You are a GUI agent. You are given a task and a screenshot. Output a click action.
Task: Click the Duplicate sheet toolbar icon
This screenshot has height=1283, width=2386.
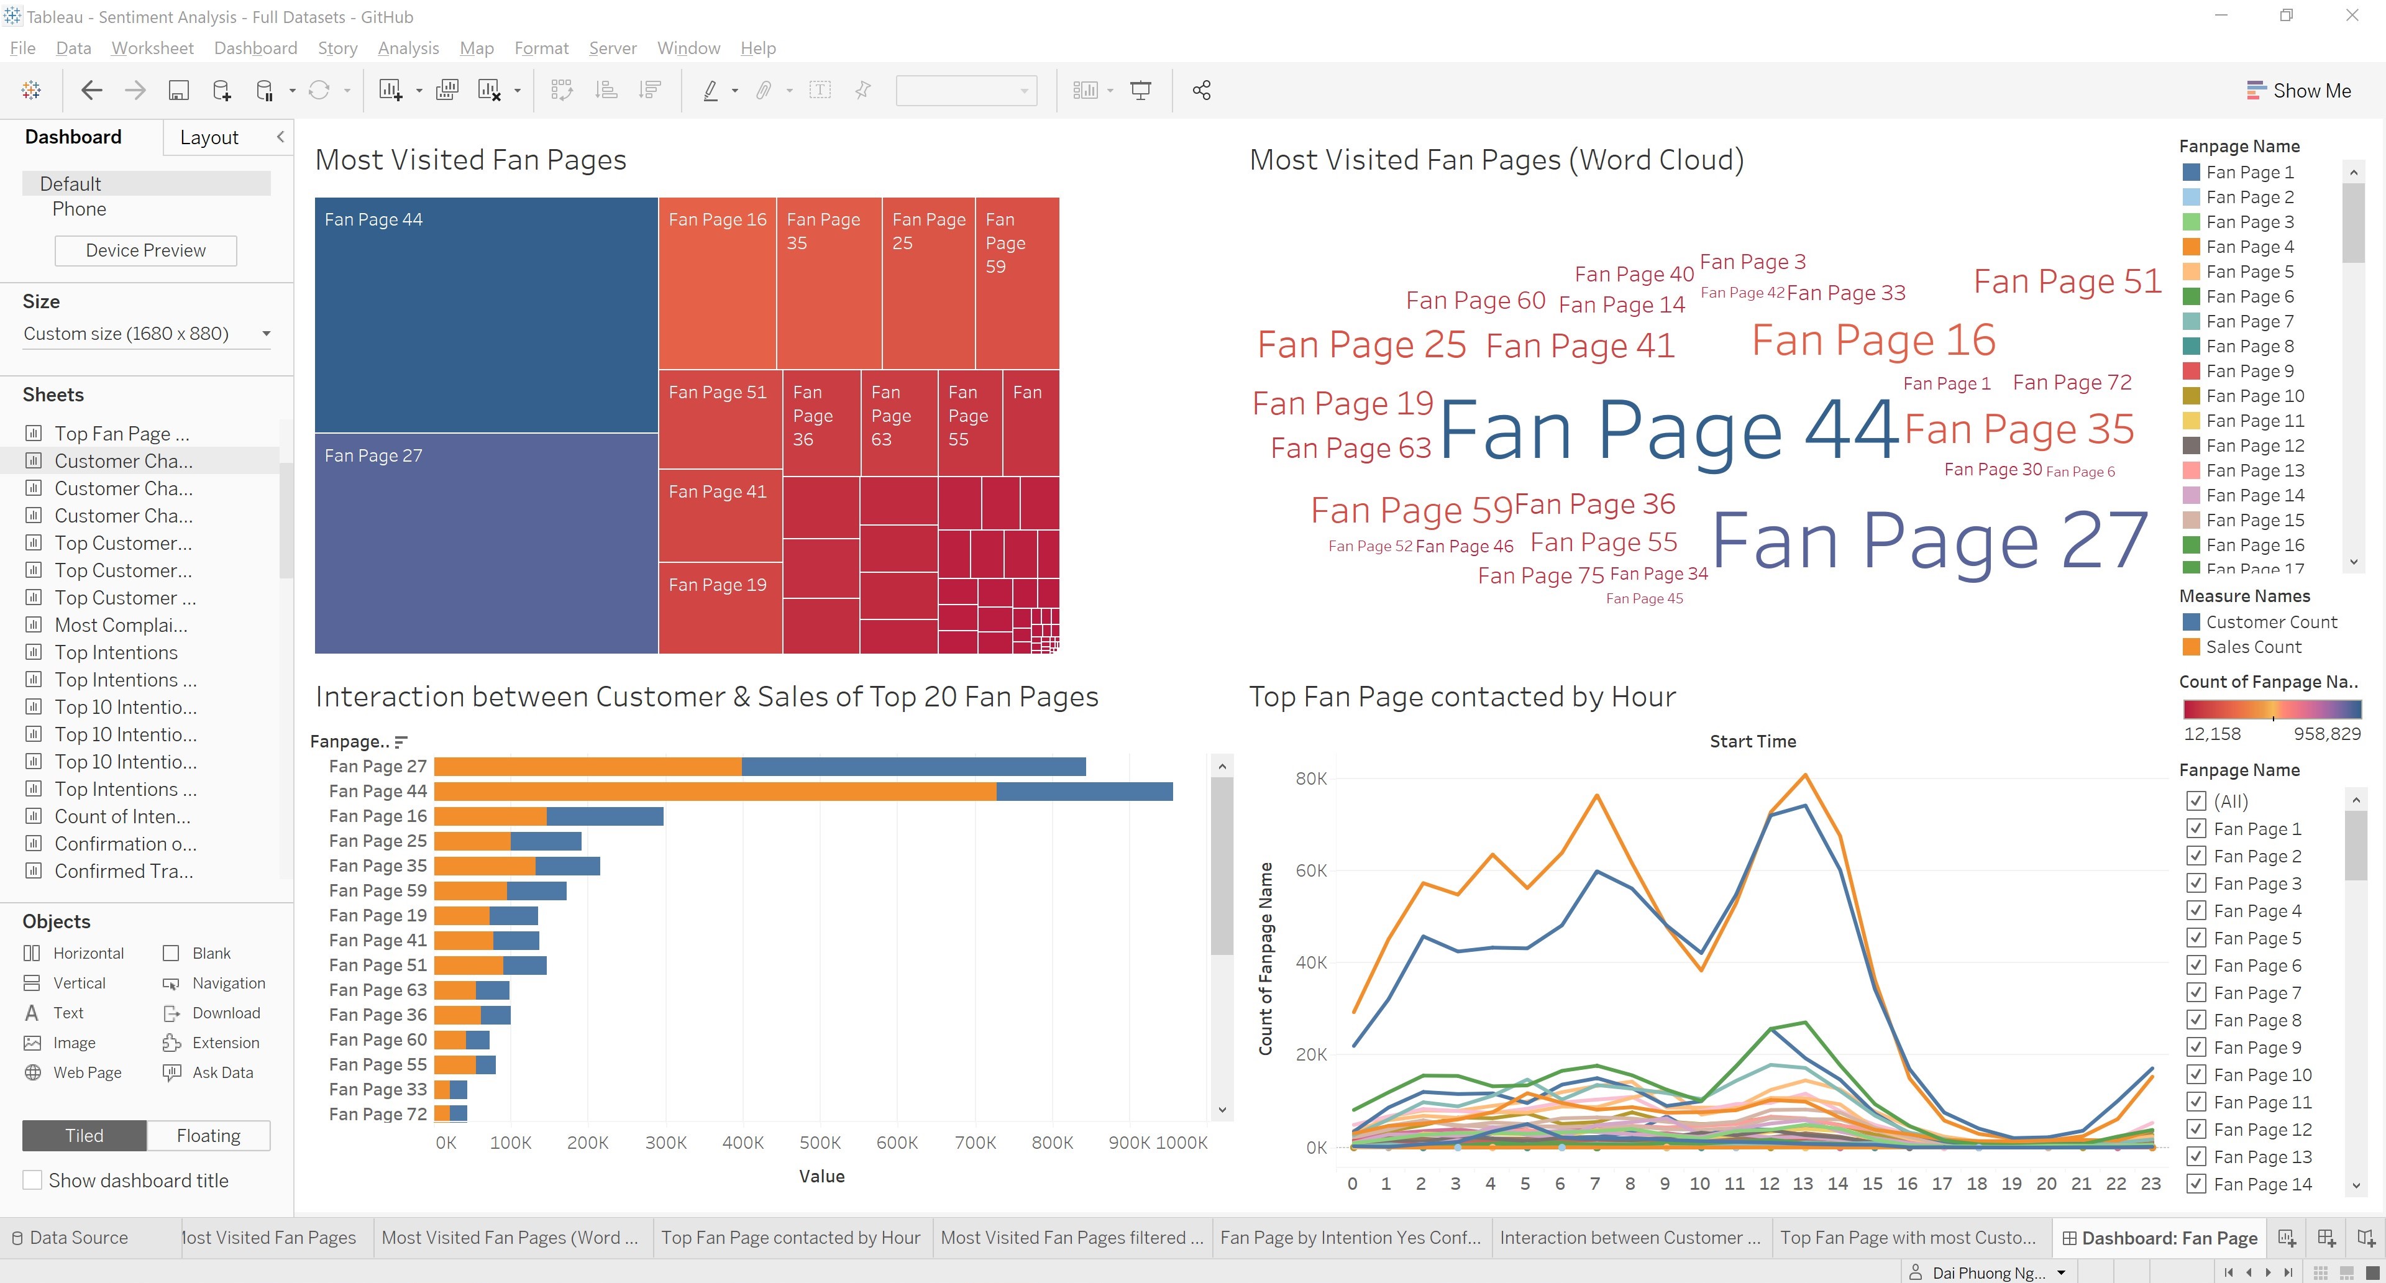pos(447,90)
